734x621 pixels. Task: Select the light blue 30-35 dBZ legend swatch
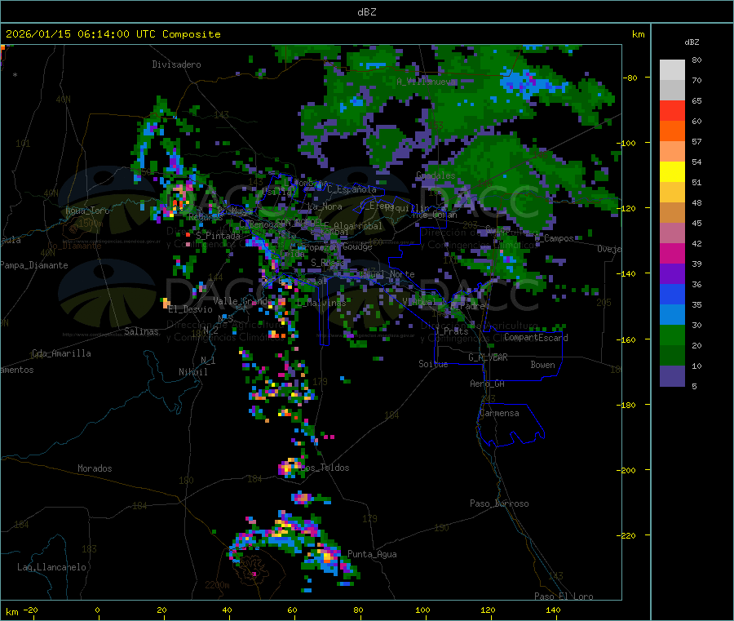pos(672,315)
